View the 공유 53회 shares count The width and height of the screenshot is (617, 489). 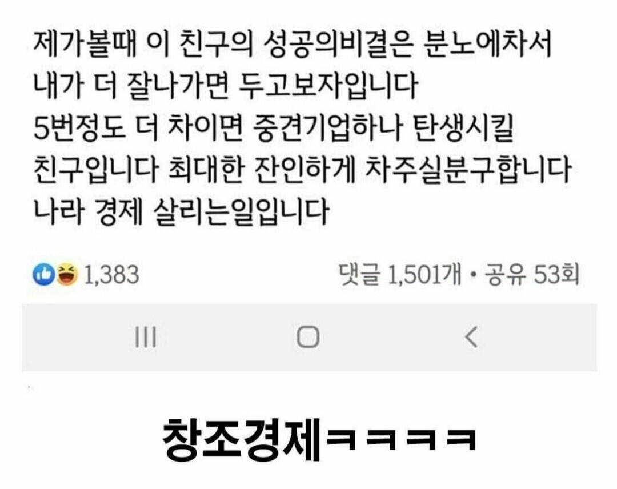[532, 275]
